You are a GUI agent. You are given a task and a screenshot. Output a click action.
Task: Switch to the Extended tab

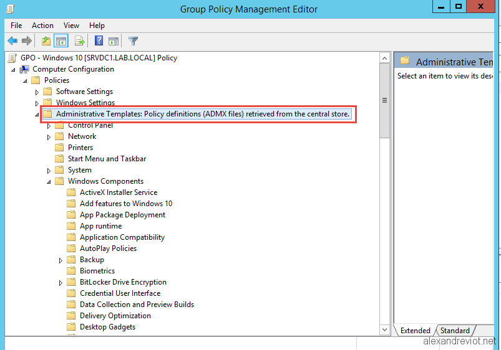click(415, 330)
